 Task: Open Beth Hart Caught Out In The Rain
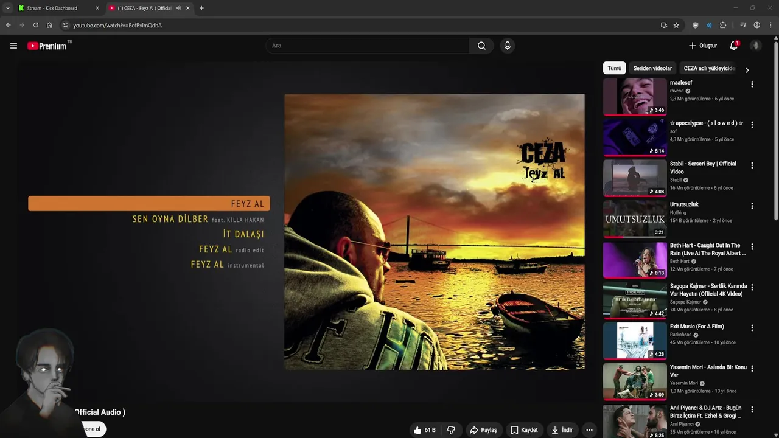pos(708,249)
